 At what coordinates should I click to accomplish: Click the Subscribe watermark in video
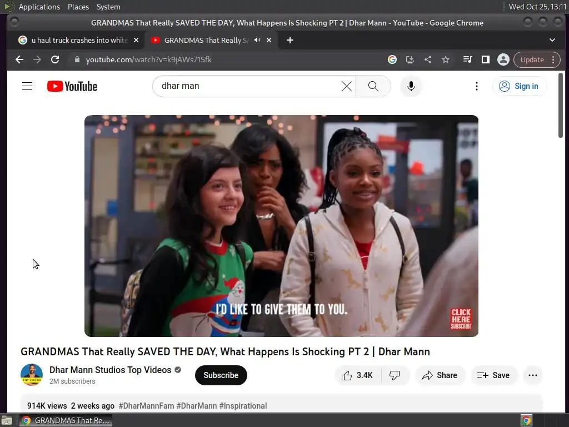click(461, 319)
